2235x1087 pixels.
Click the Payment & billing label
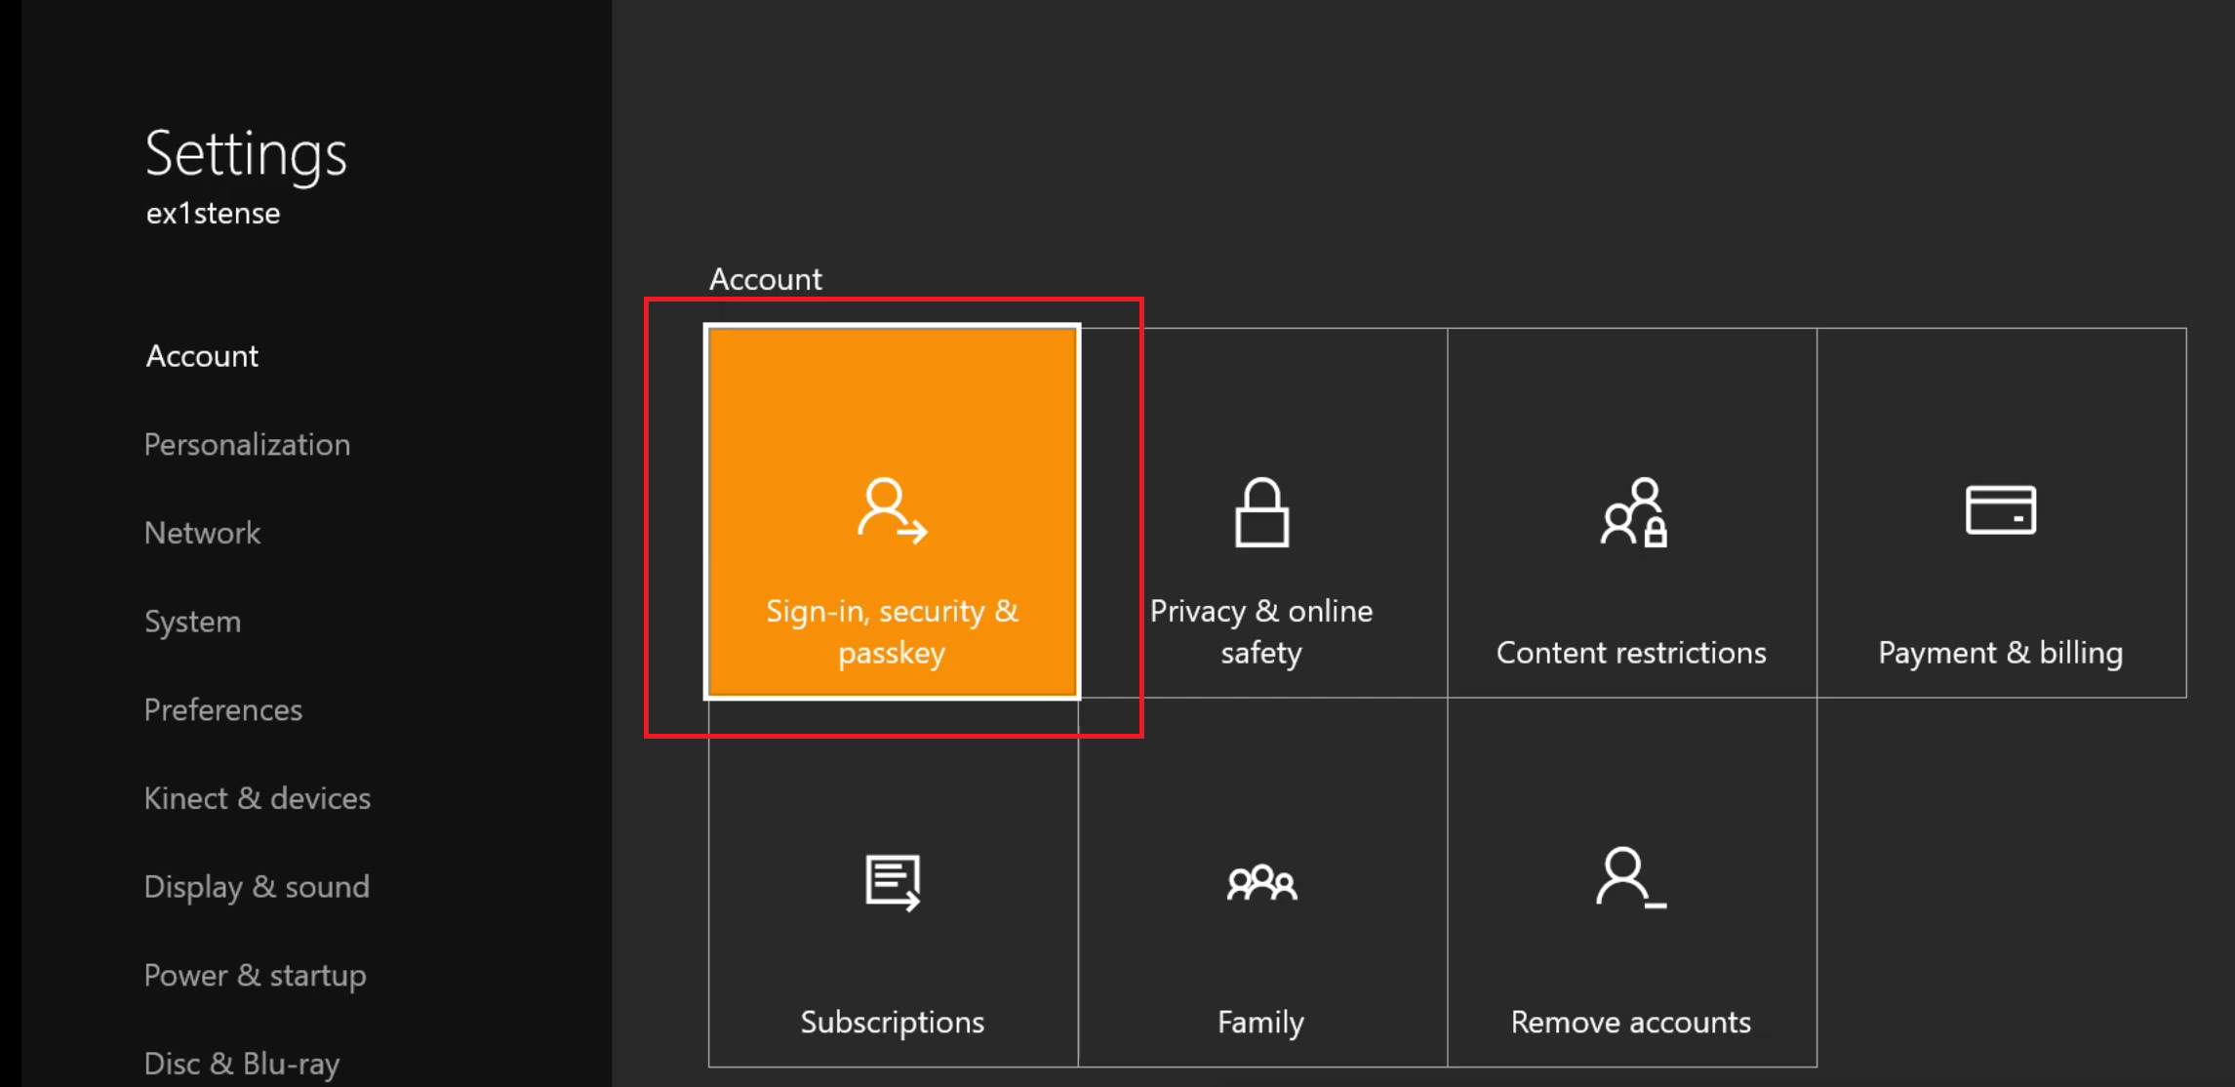(x=2000, y=652)
